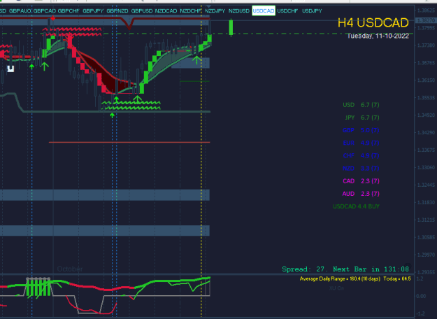Switch chart to GBPCHF symbol button
Viewport: 437px width, 319px height.
coord(69,11)
